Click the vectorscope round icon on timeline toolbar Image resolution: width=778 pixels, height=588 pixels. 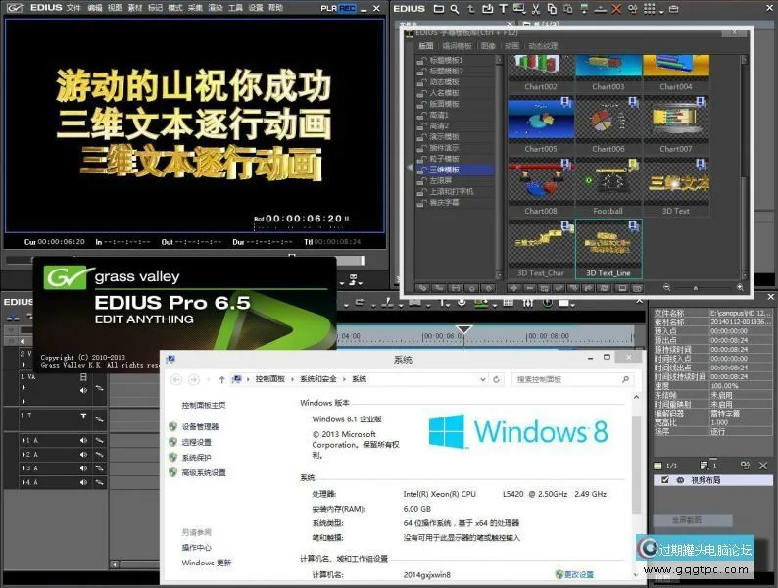(x=548, y=302)
